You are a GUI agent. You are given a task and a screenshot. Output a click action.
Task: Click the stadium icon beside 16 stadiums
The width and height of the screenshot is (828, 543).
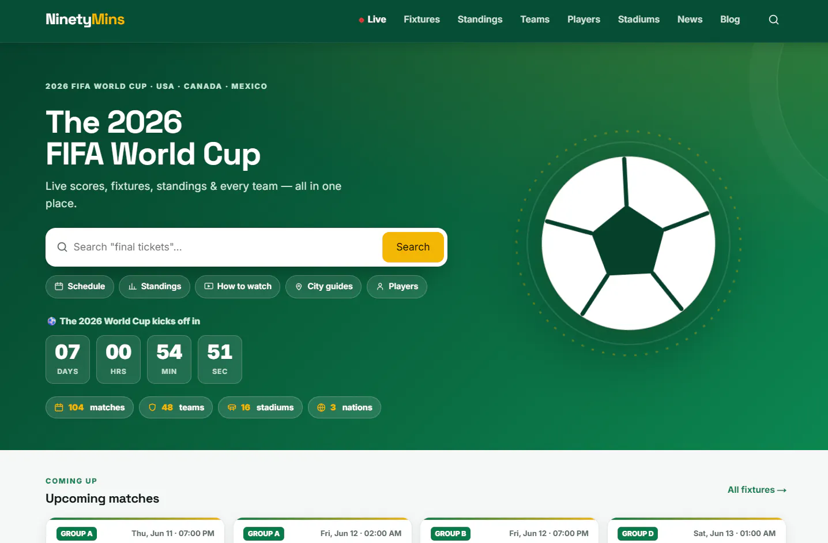[x=232, y=407]
